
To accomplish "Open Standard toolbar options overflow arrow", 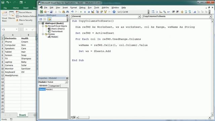I will (x=148, y=12).
